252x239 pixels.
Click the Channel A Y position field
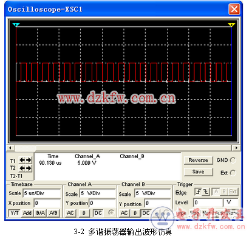pos(102,203)
